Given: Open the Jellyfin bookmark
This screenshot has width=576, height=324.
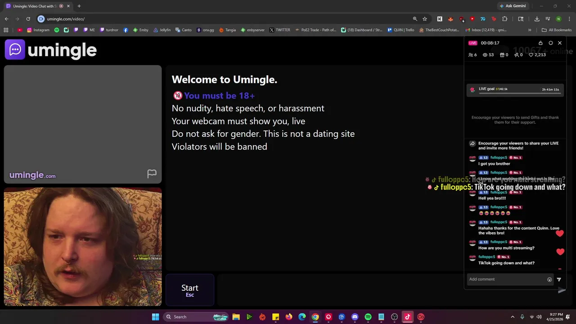Looking at the screenshot, I should [162, 30].
